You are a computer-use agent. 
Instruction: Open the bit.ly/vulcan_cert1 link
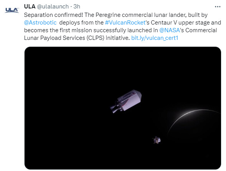pos(155,38)
